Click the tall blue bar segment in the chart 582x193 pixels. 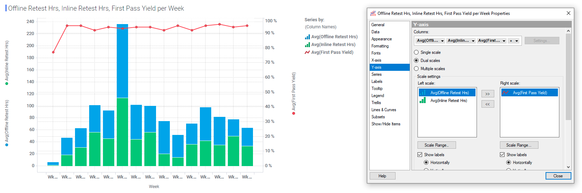click(x=122, y=61)
